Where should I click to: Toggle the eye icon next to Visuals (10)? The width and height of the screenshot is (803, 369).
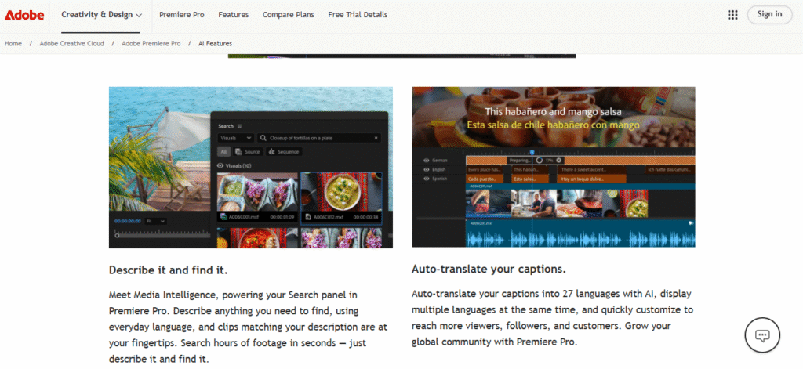click(x=220, y=166)
